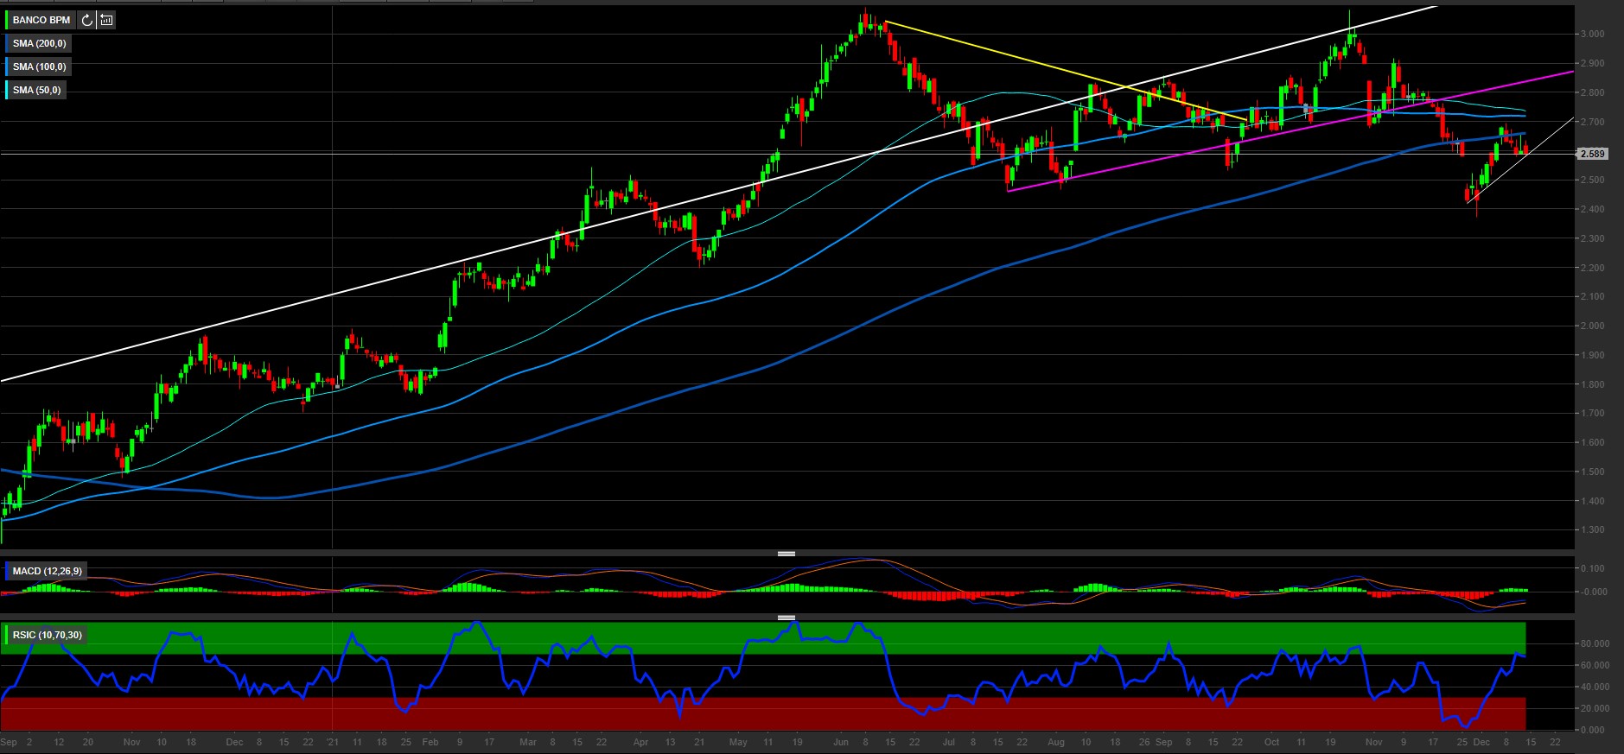The width and height of the screenshot is (1624, 754).
Task: Click the chart settings icon beside refresh
Action: pos(106,20)
